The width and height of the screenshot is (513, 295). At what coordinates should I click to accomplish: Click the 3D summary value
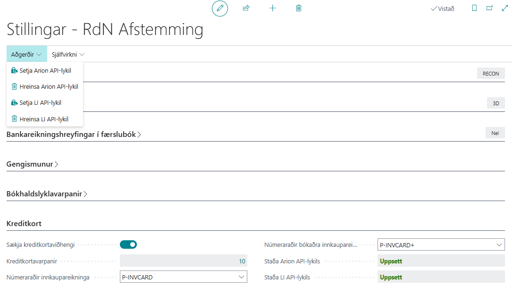click(496, 103)
